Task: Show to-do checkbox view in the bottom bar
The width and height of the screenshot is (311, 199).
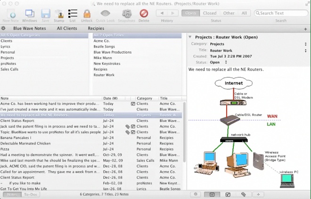Action: click(228, 194)
